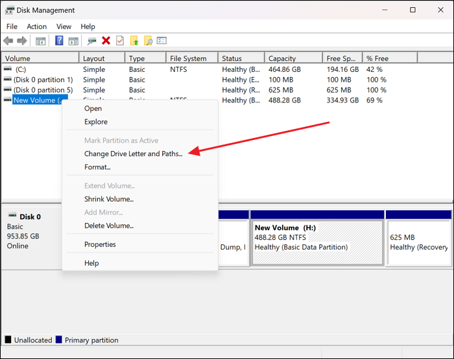Click the red X Delete toolbar icon

pyautogui.click(x=106, y=41)
